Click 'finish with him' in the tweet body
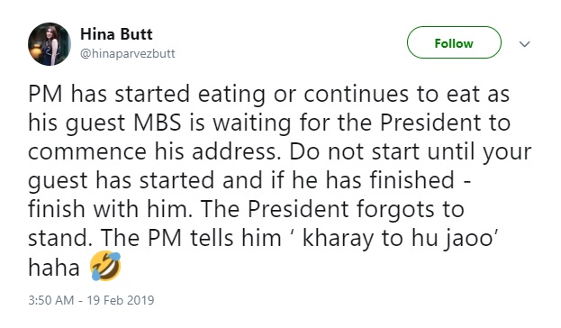561x328 pixels. click(110, 209)
